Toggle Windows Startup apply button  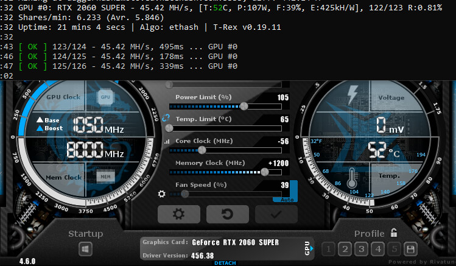[85, 249]
